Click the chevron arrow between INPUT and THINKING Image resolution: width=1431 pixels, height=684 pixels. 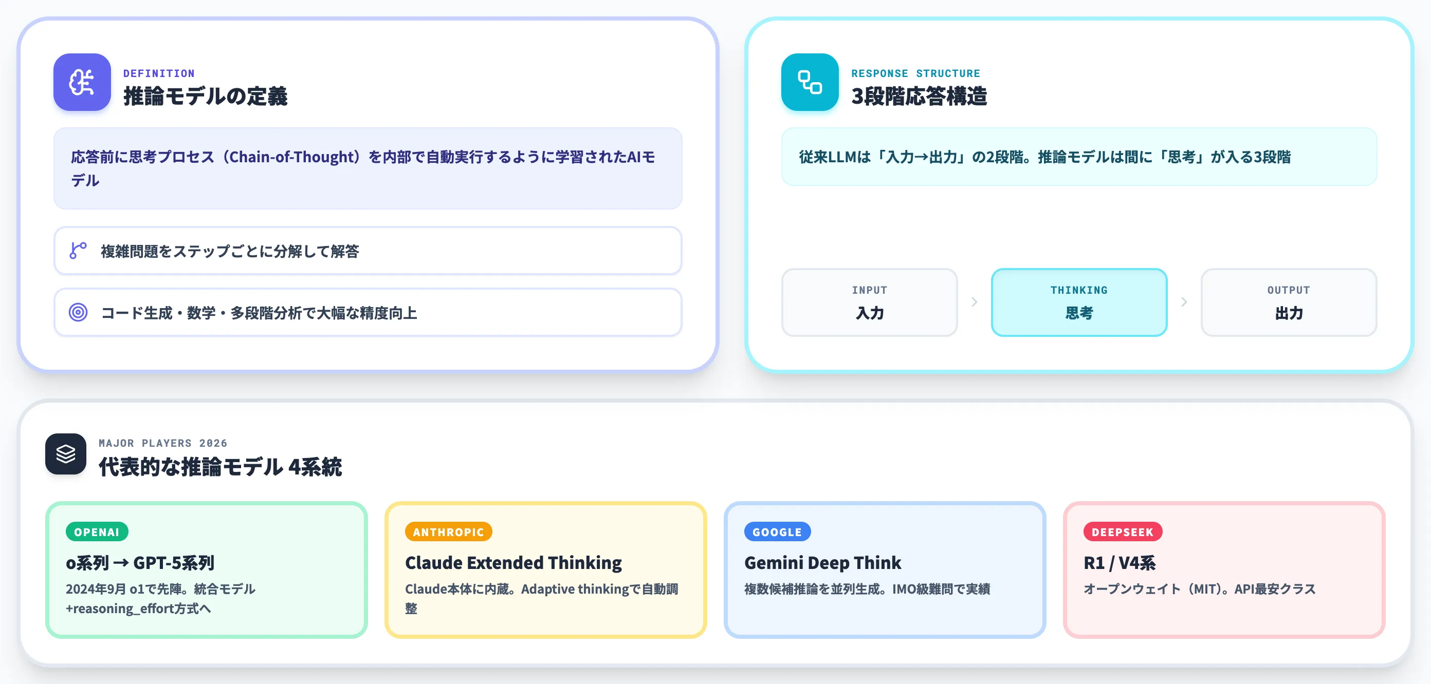tap(974, 302)
